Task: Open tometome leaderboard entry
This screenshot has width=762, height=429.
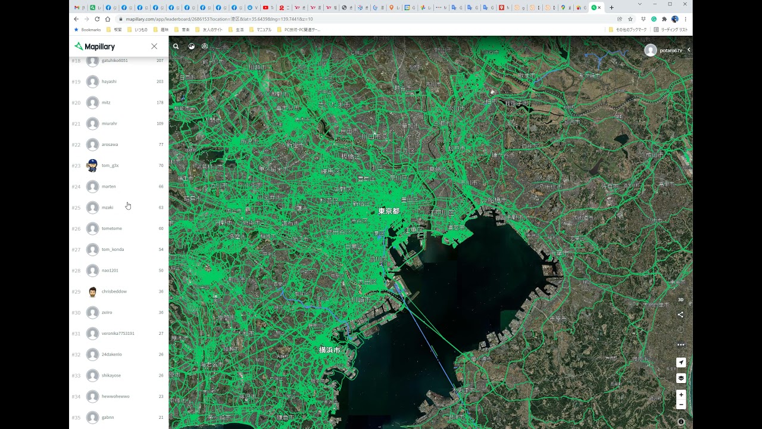Action: [118, 228]
